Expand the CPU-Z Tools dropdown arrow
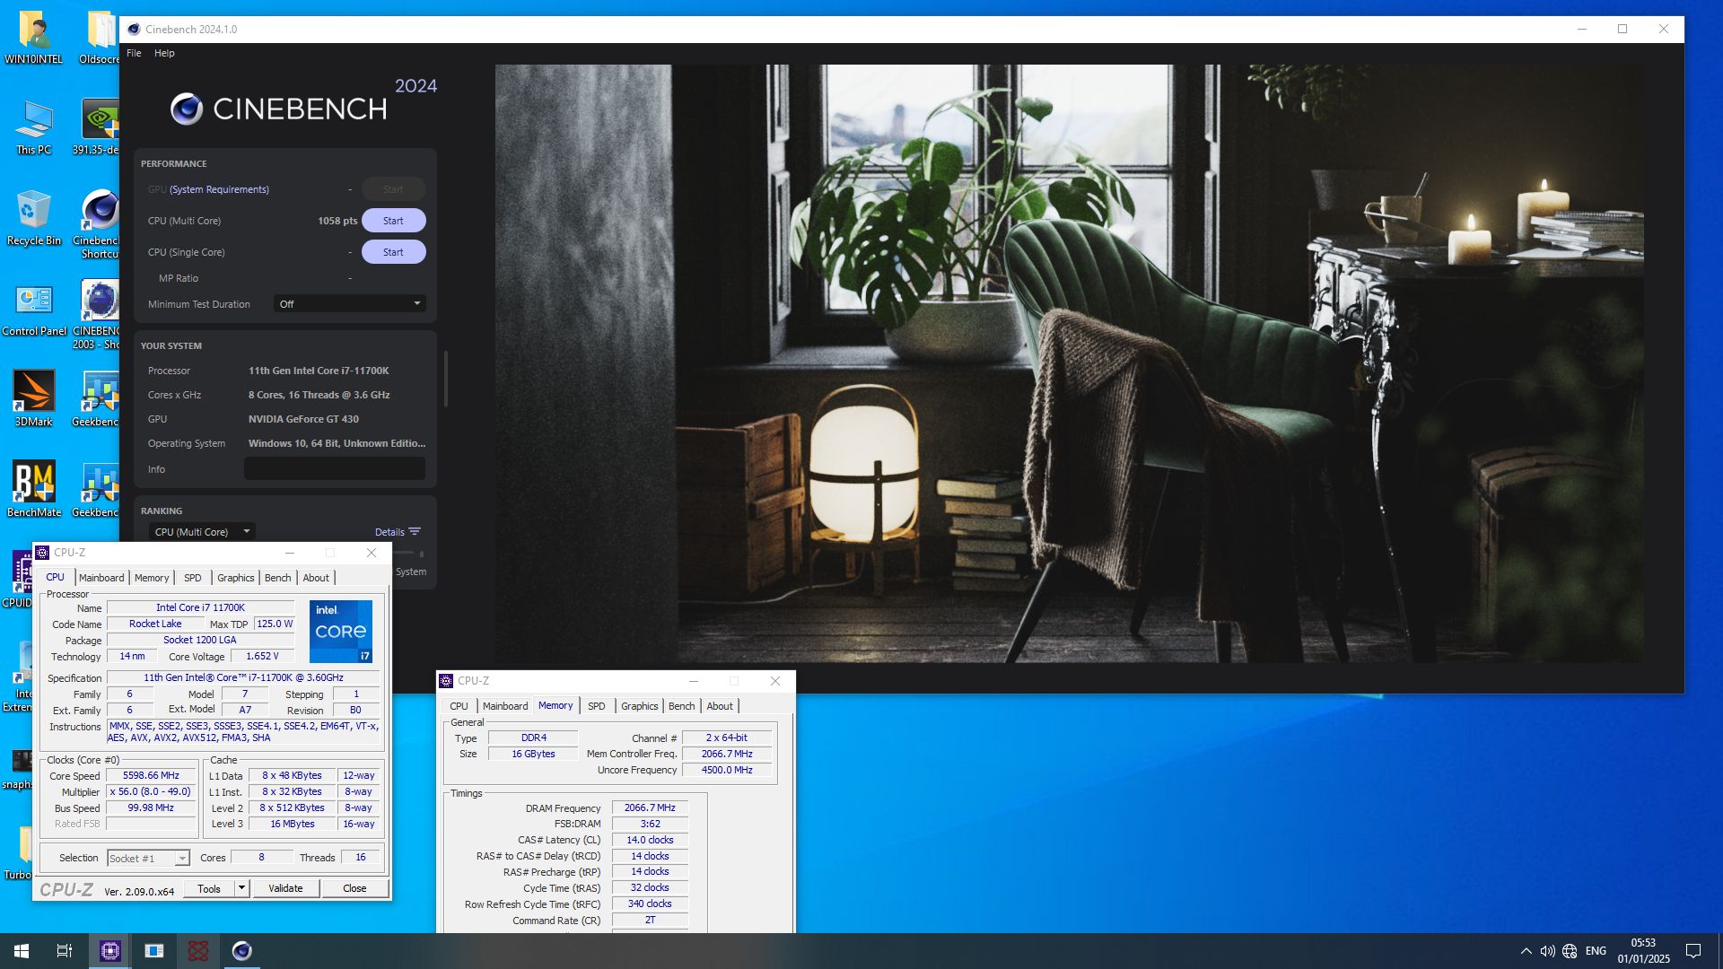1723x969 pixels. [241, 888]
